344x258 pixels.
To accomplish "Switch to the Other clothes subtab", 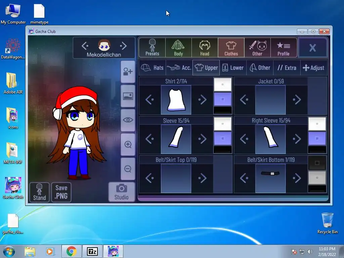I will click(x=260, y=68).
